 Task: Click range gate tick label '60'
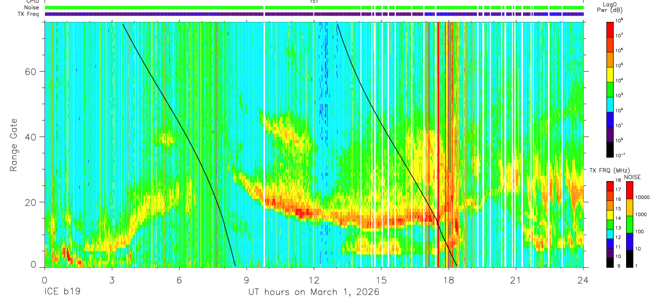point(32,72)
